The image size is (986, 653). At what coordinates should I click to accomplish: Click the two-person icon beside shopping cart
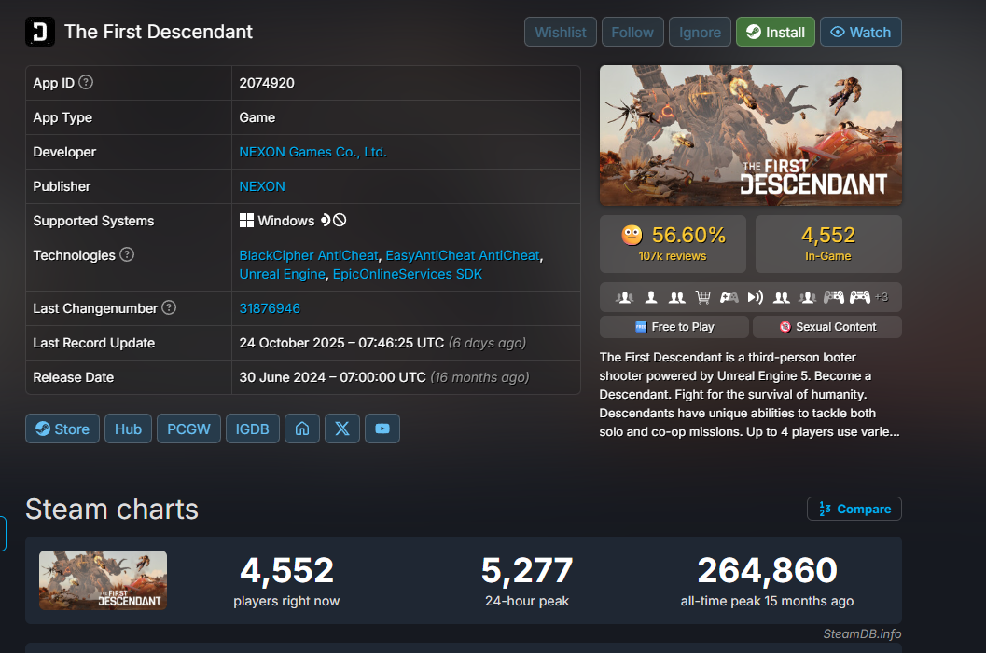coord(677,297)
